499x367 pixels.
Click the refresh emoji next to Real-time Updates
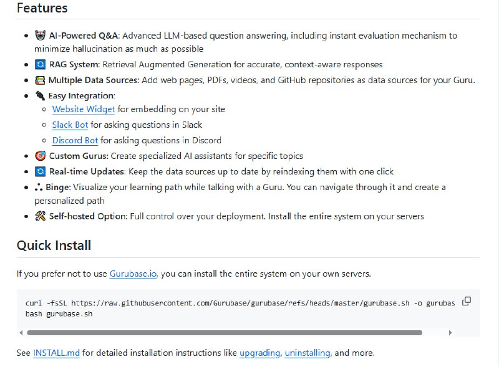(41, 171)
